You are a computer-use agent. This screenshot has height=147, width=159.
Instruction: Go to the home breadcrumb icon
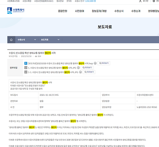point(11,40)
